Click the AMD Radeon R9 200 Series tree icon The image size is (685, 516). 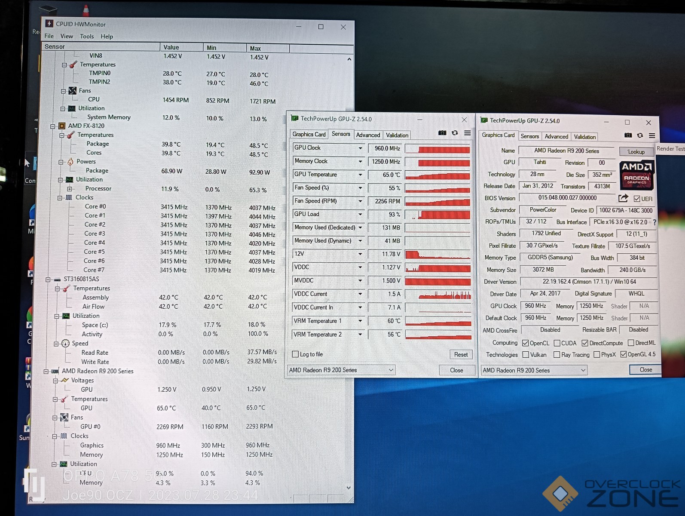point(55,371)
